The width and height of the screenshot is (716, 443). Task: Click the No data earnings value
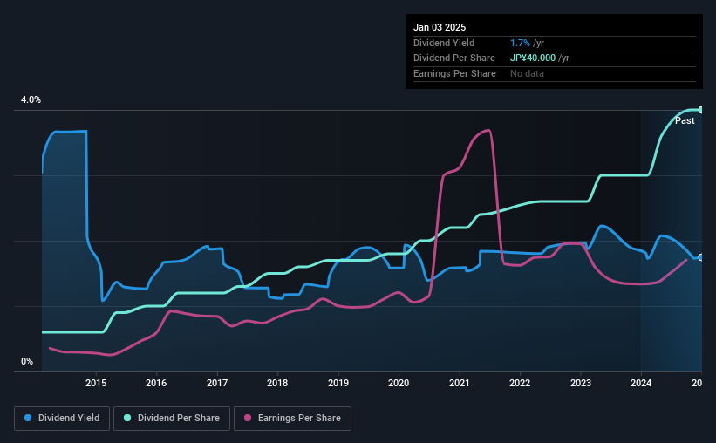click(527, 73)
